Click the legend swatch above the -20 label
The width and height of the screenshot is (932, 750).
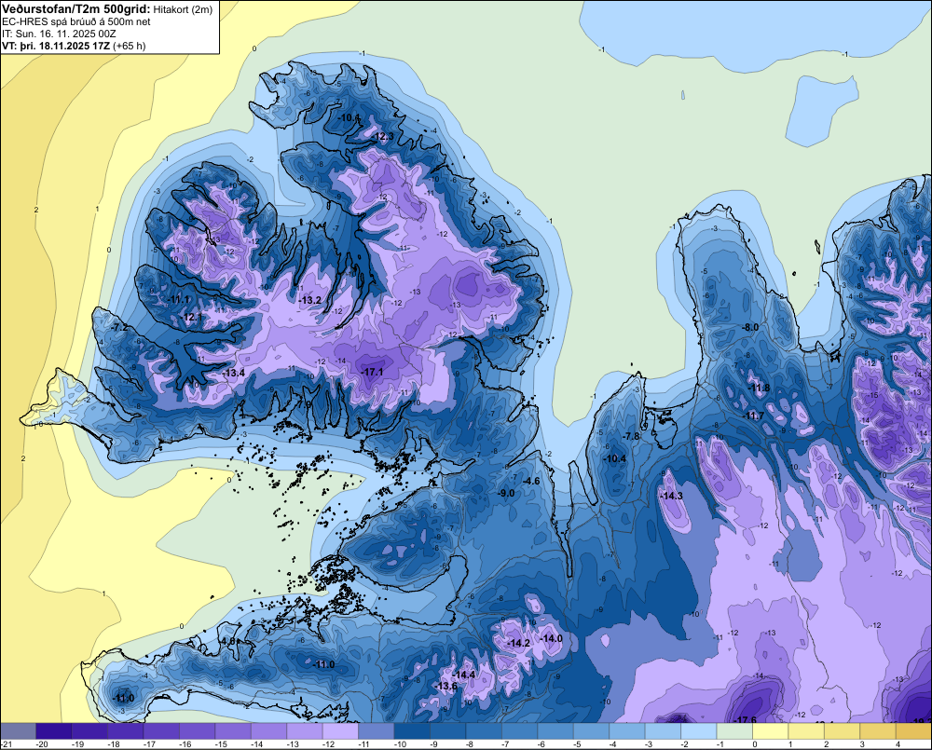(53, 731)
